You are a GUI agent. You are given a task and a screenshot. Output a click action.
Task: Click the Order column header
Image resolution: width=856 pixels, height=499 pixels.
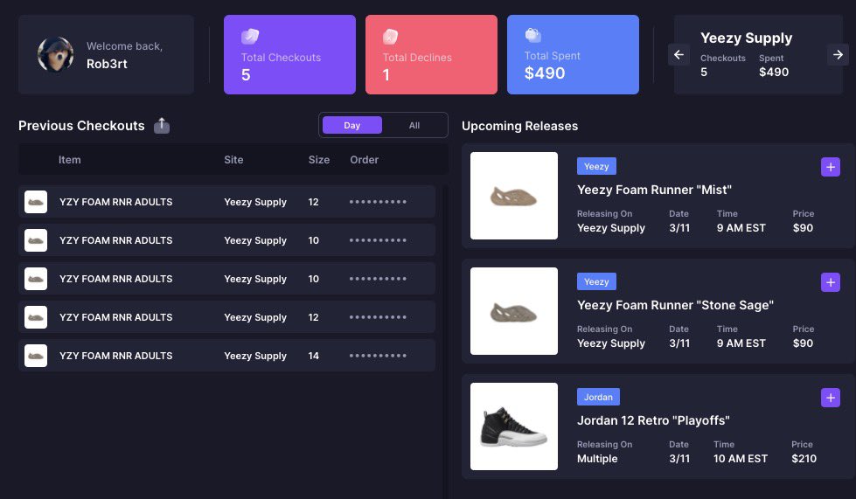pyautogui.click(x=364, y=160)
